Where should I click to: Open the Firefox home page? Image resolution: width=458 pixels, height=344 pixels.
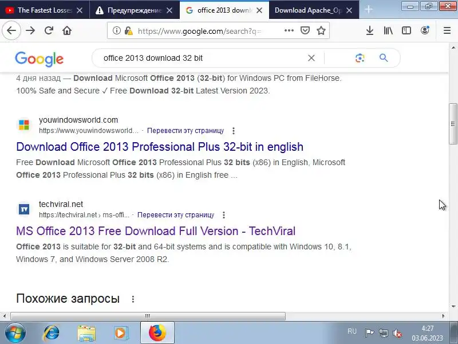(x=67, y=30)
